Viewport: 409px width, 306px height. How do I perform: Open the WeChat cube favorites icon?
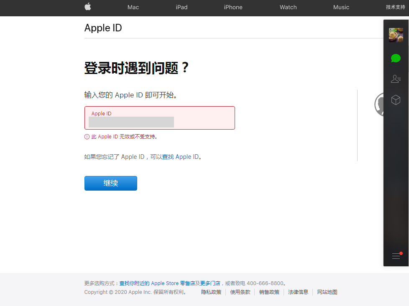pos(396,100)
